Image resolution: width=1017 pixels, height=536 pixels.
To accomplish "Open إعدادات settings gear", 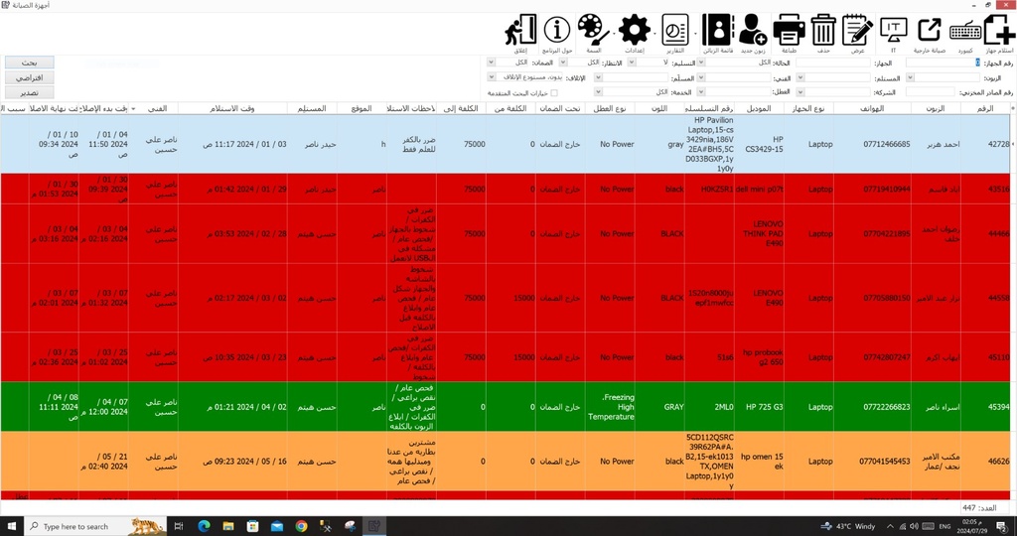I will tap(634, 31).
